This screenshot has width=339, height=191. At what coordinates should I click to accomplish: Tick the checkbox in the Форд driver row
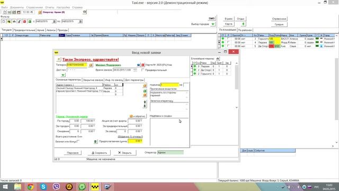tap(228, 42)
